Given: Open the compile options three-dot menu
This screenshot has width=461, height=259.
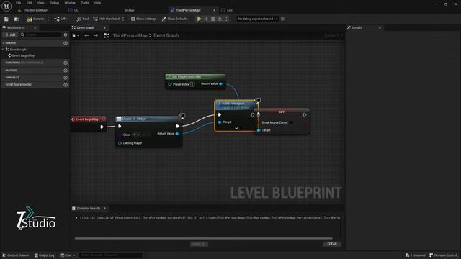Looking at the screenshot, I should [x=48, y=19].
